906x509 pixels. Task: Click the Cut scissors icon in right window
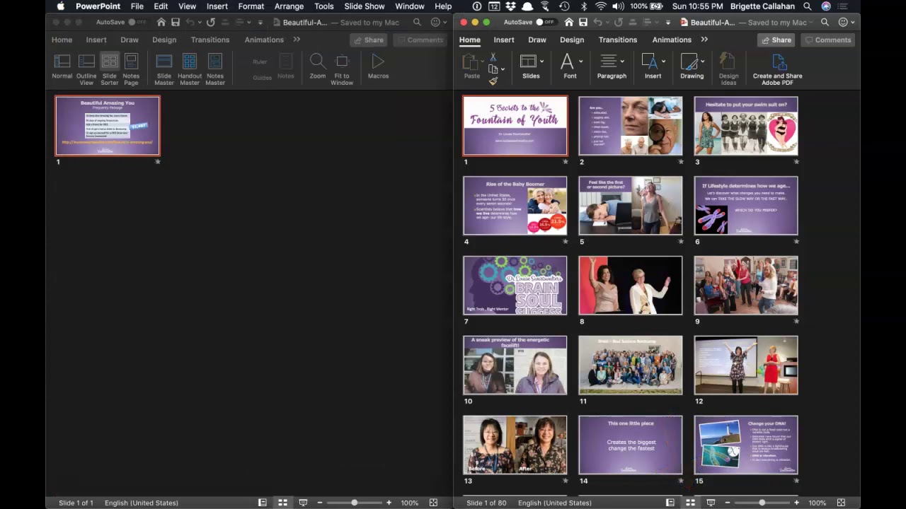[x=493, y=57]
